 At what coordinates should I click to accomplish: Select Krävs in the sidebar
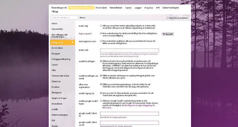[x=62, y=23]
